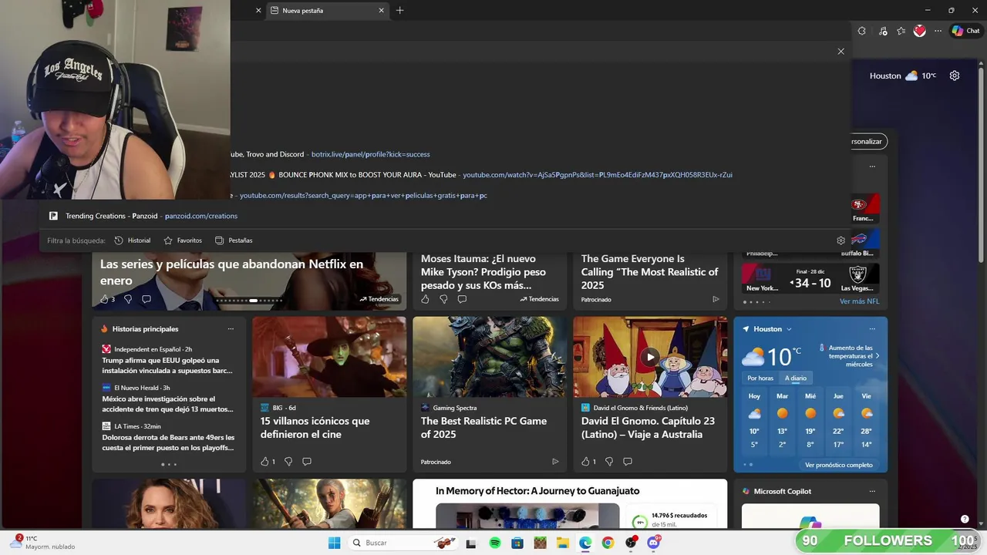The image size is (987, 555).
Task: Filter search by Favoritos
Action: click(183, 240)
